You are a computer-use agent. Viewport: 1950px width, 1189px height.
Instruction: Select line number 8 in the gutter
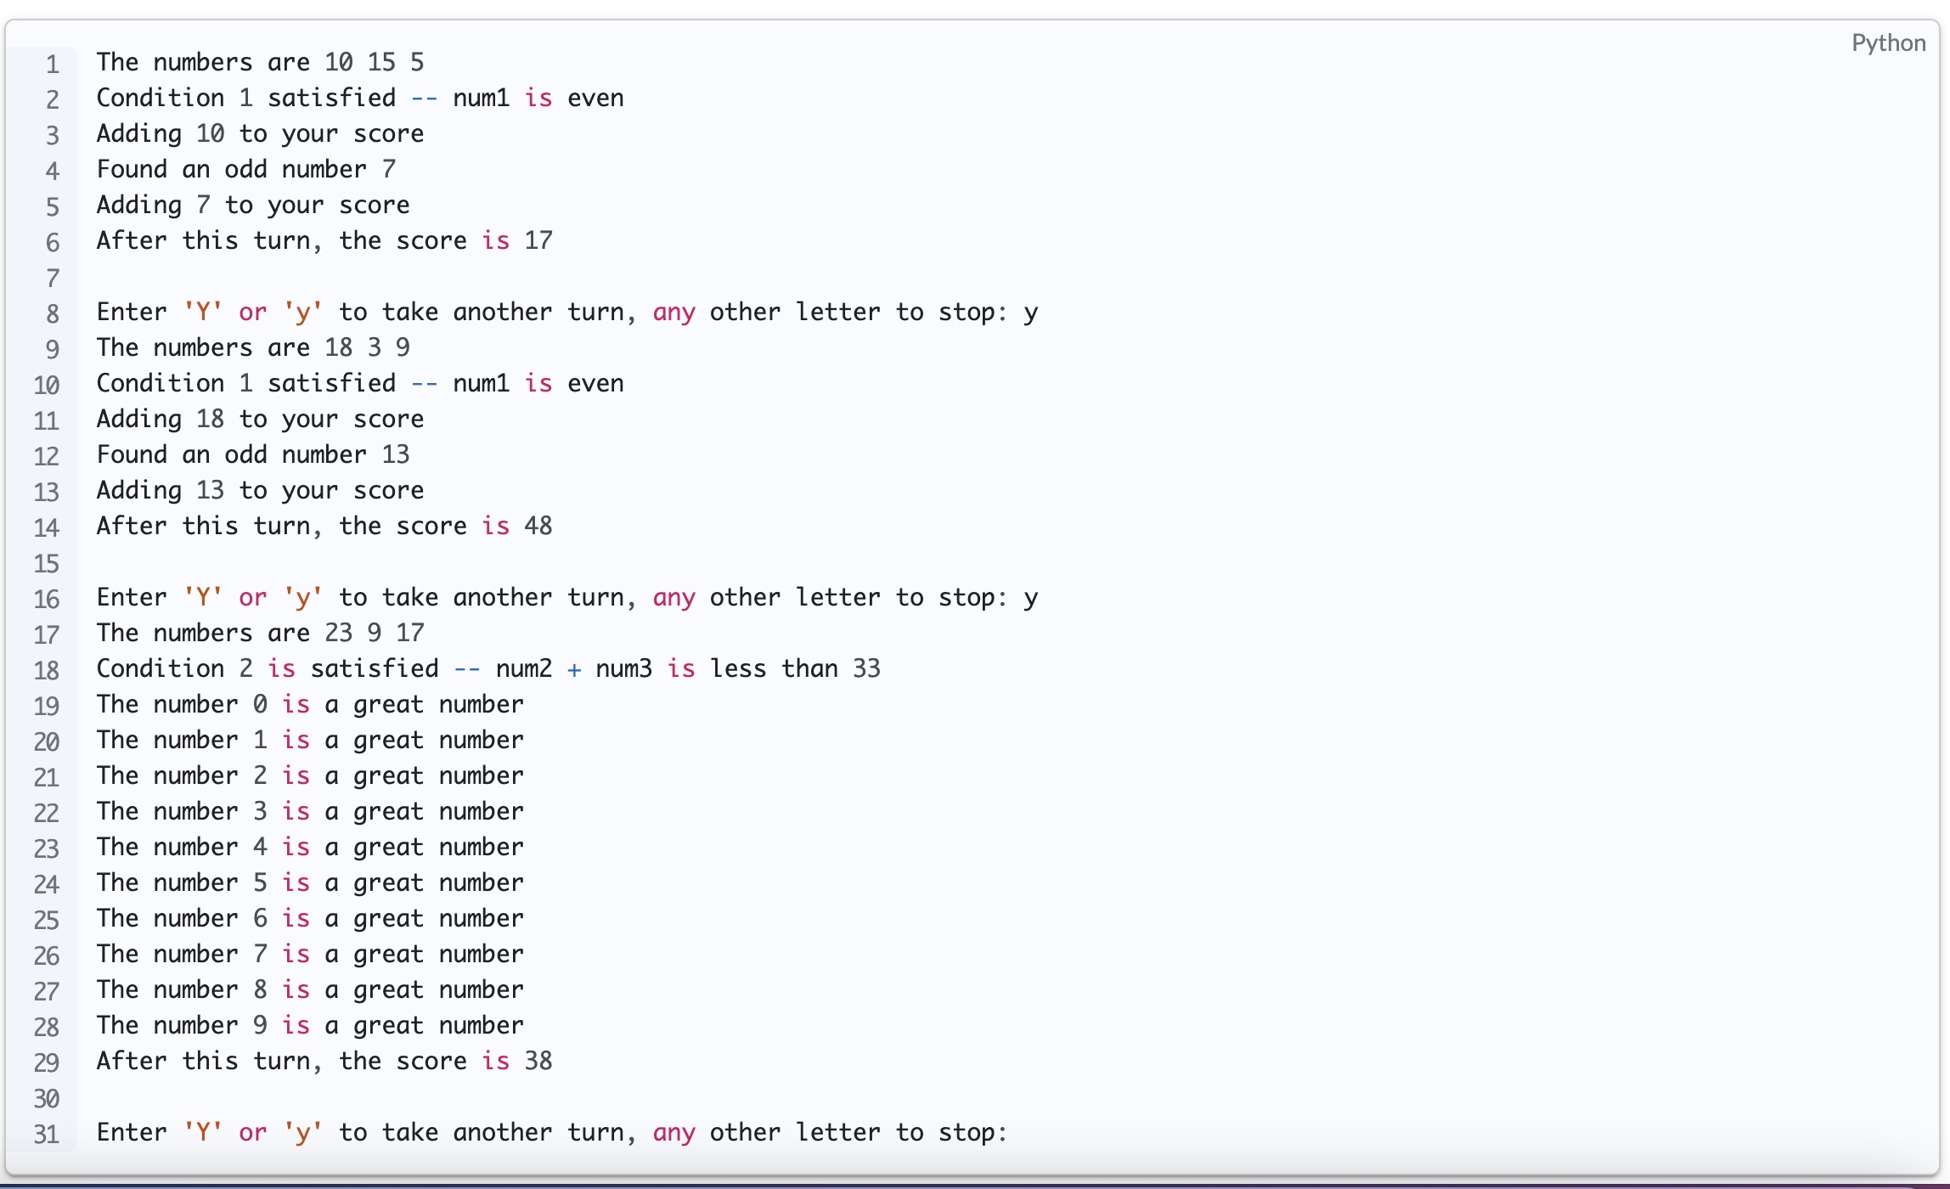point(51,313)
